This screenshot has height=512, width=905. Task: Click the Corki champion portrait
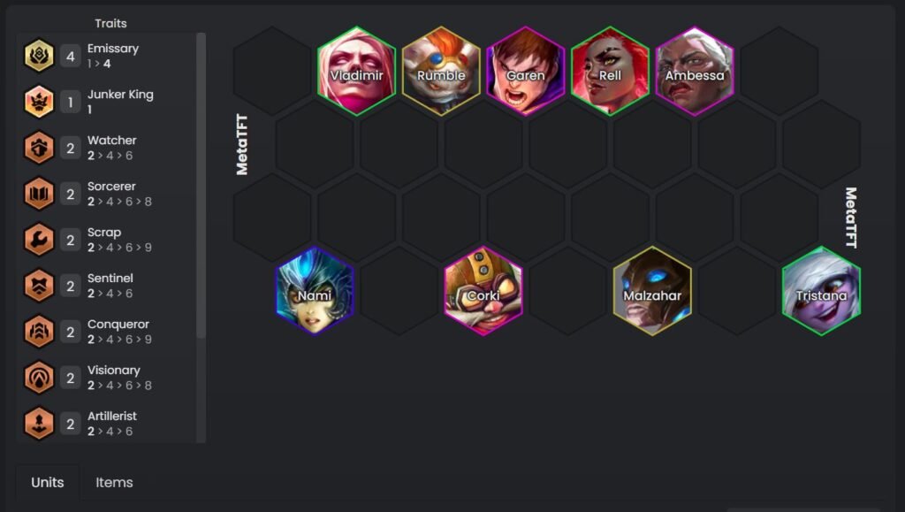[483, 291]
